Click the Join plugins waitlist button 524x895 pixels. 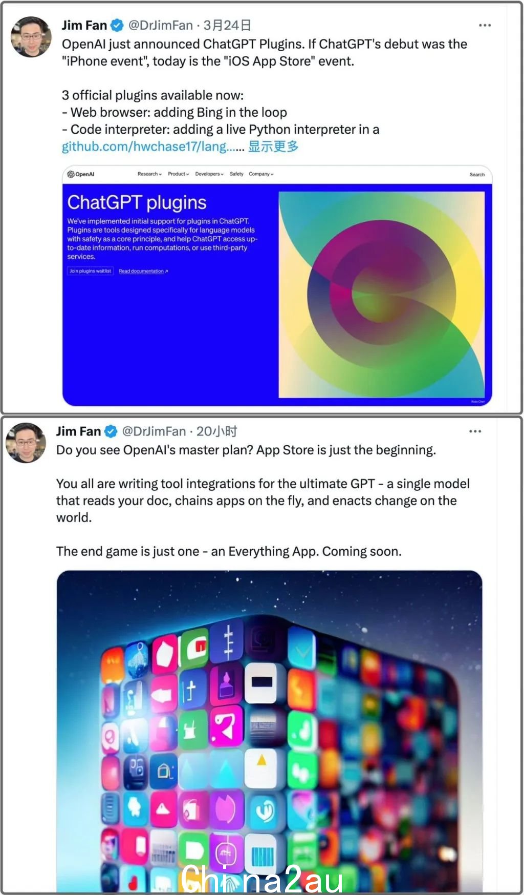(x=91, y=271)
